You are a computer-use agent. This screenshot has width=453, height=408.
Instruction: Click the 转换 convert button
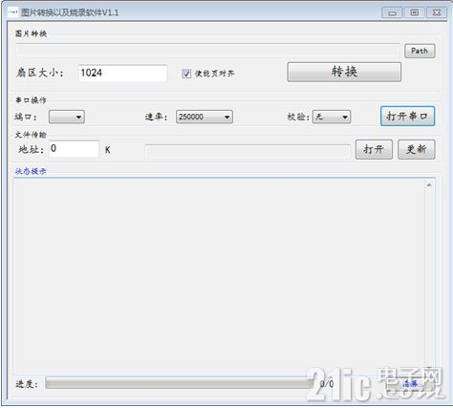pyautogui.click(x=344, y=72)
